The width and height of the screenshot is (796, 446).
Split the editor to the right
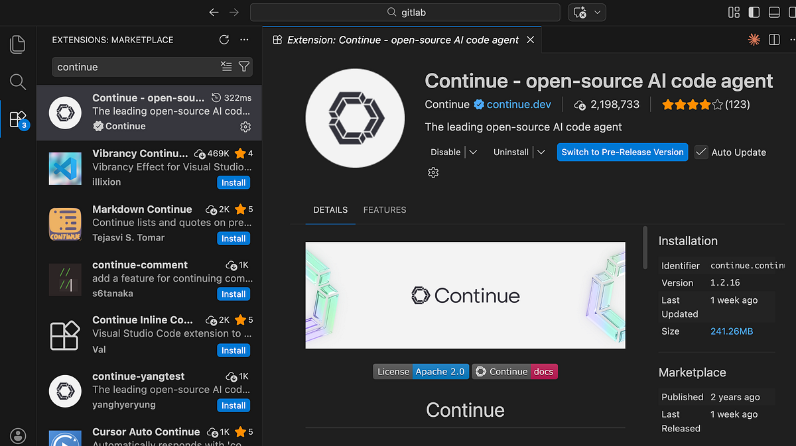(774, 40)
